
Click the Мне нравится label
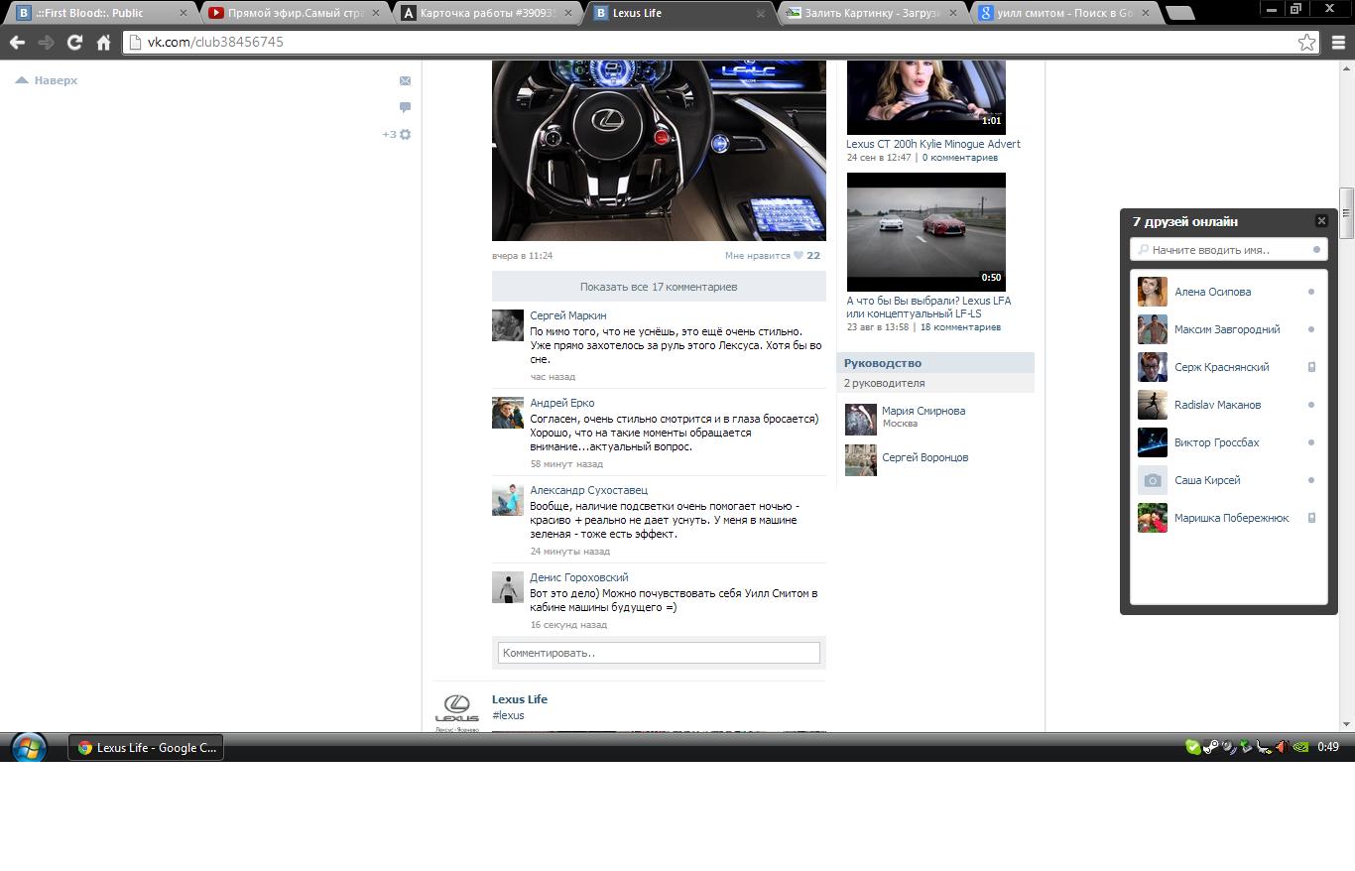click(757, 256)
